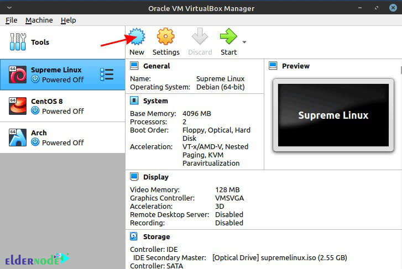Click CentOS 8 power state icon
This screenshot has width=402, height=269.
(x=35, y=110)
